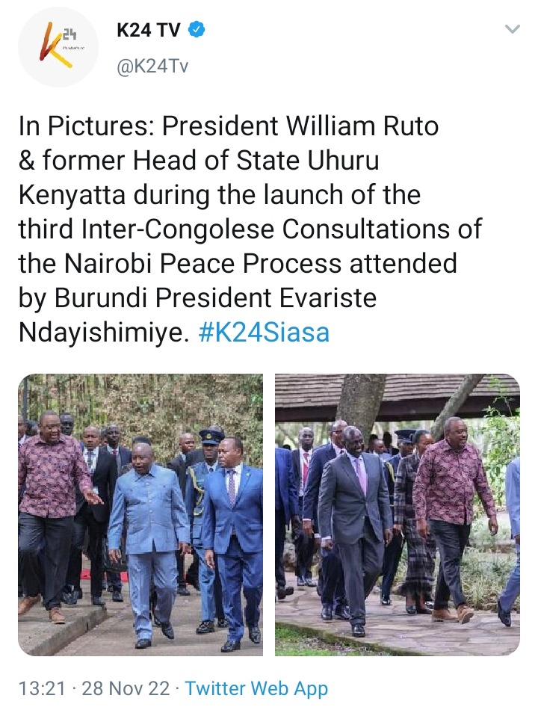This screenshot has width=538, height=716.
Task: Expand the tweet options chevron
Action: [x=513, y=30]
